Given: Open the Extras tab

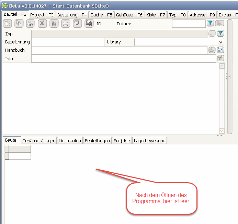Looking at the screenshot, I should 228,15.
